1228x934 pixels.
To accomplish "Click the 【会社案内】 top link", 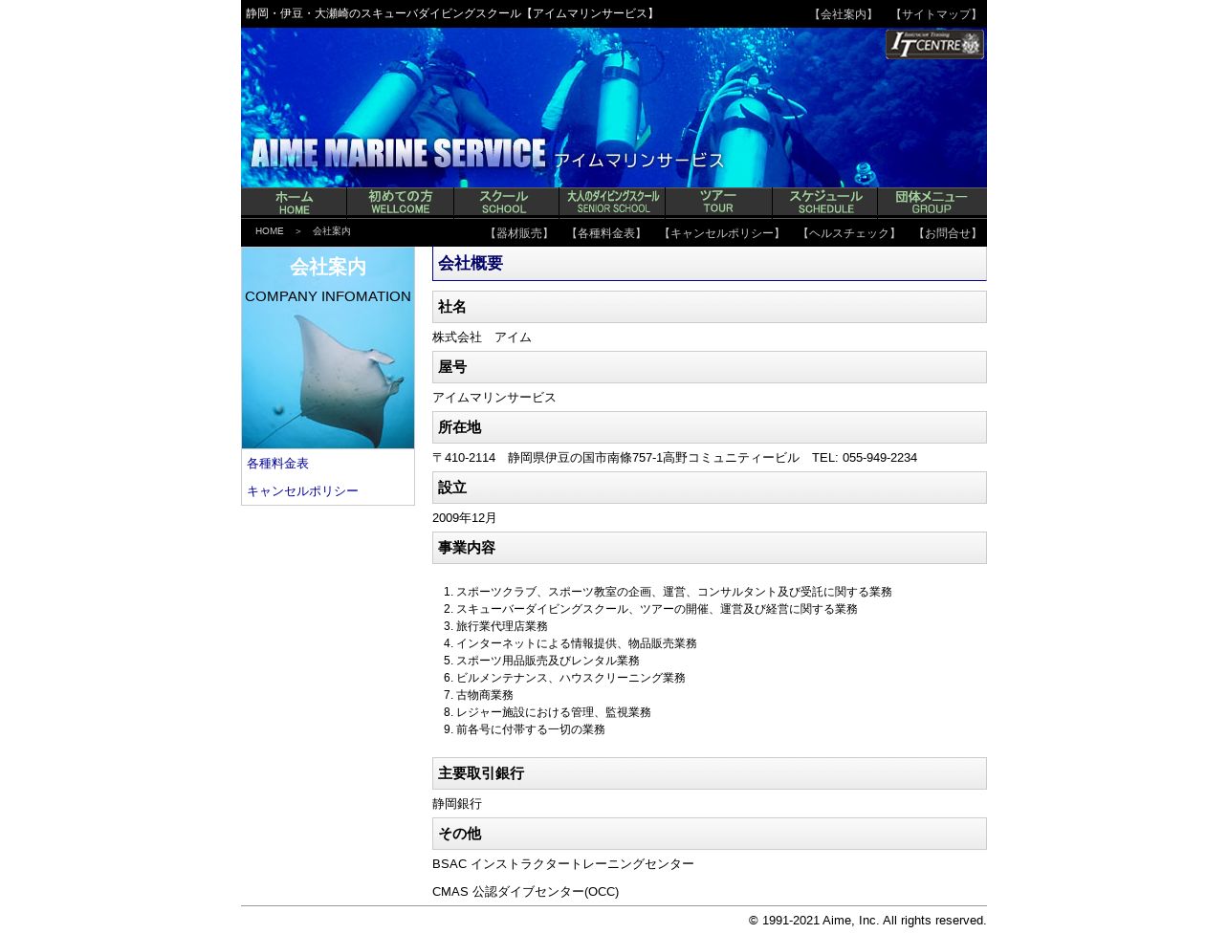I will tap(843, 14).
